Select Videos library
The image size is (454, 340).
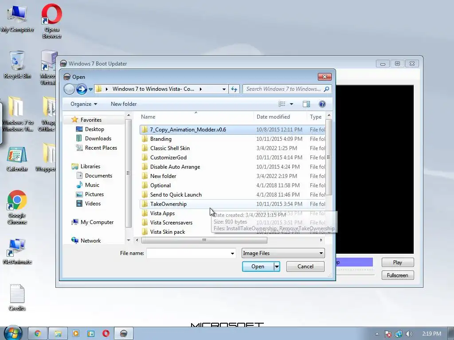(93, 204)
